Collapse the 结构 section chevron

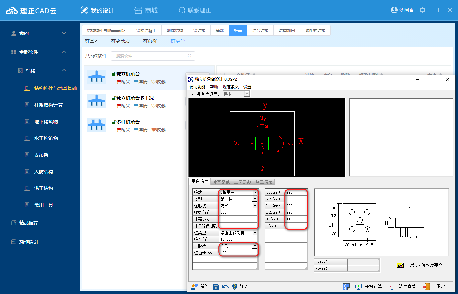click(64, 71)
